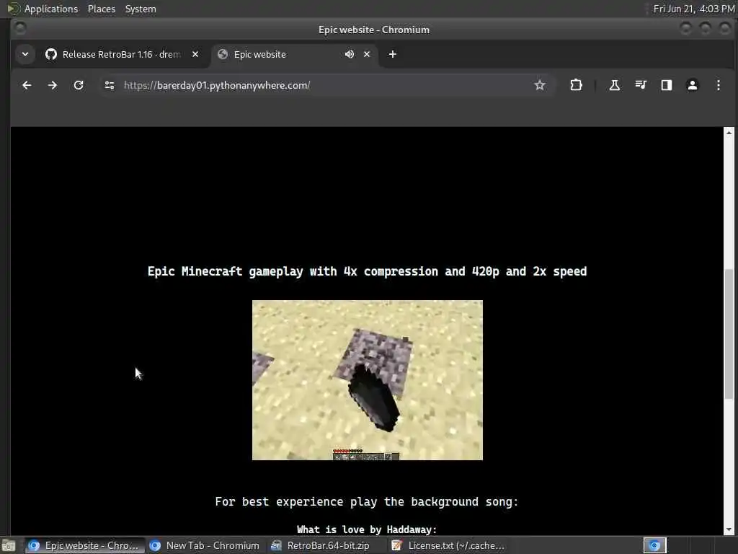Switch to New Tab - Chromium taskbar window
Screen dimensions: 738x554
pos(205,545)
